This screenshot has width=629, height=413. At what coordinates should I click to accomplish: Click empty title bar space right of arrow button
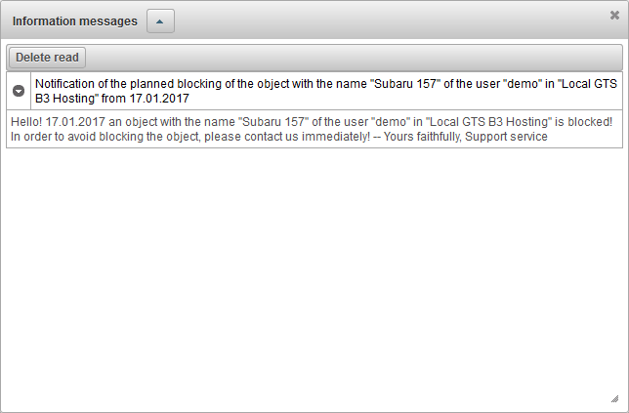[x=391, y=21]
